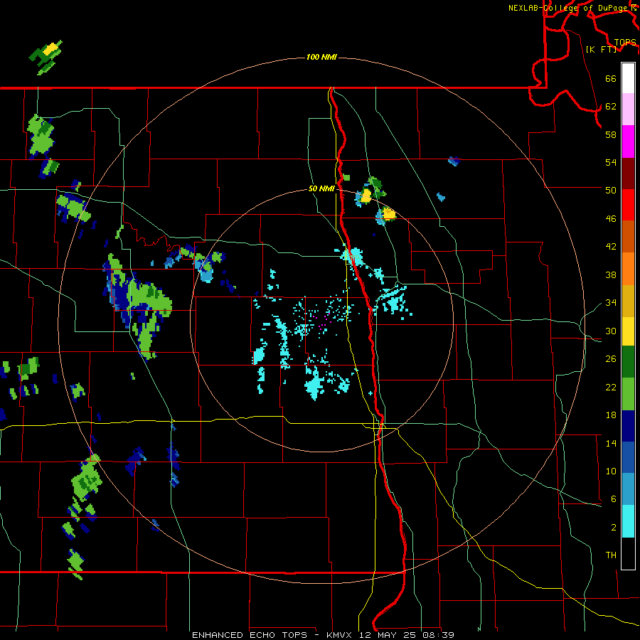This screenshot has height=640, width=640.
Task: Pick the medium blue legend swatch
Action: point(628,458)
